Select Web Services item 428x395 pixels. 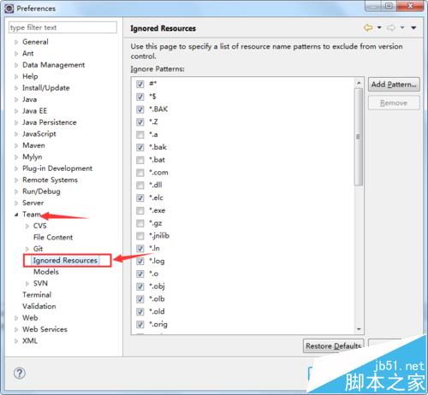[45, 329]
